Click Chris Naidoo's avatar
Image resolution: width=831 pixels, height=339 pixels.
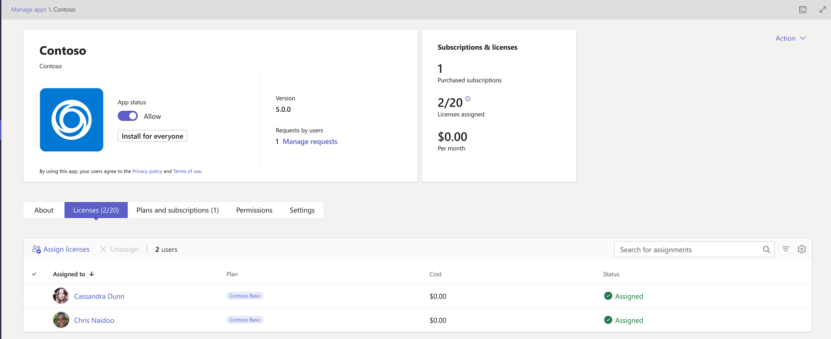[61, 320]
